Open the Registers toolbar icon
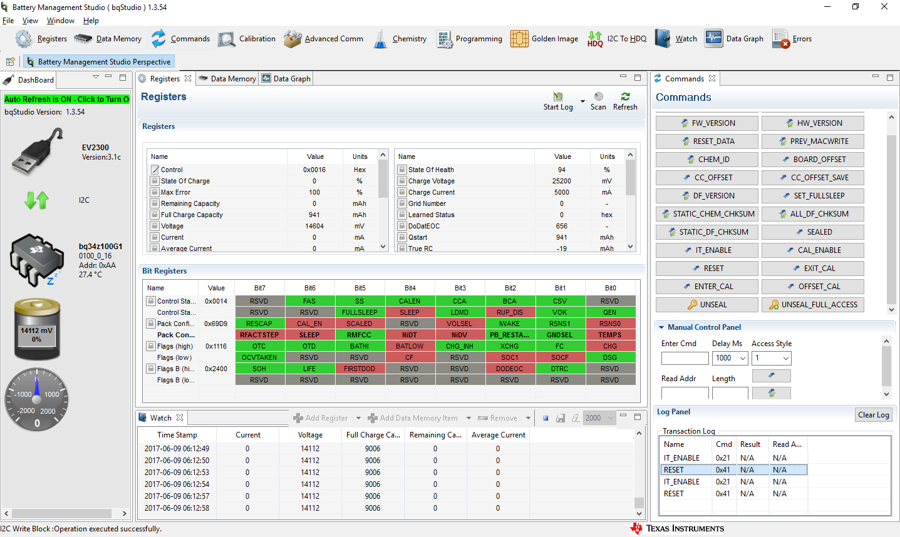This screenshot has height=537, width=900. click(x=24, y=39)
